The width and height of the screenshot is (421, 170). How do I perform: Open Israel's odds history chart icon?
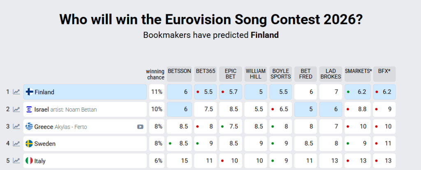point(16,109)
